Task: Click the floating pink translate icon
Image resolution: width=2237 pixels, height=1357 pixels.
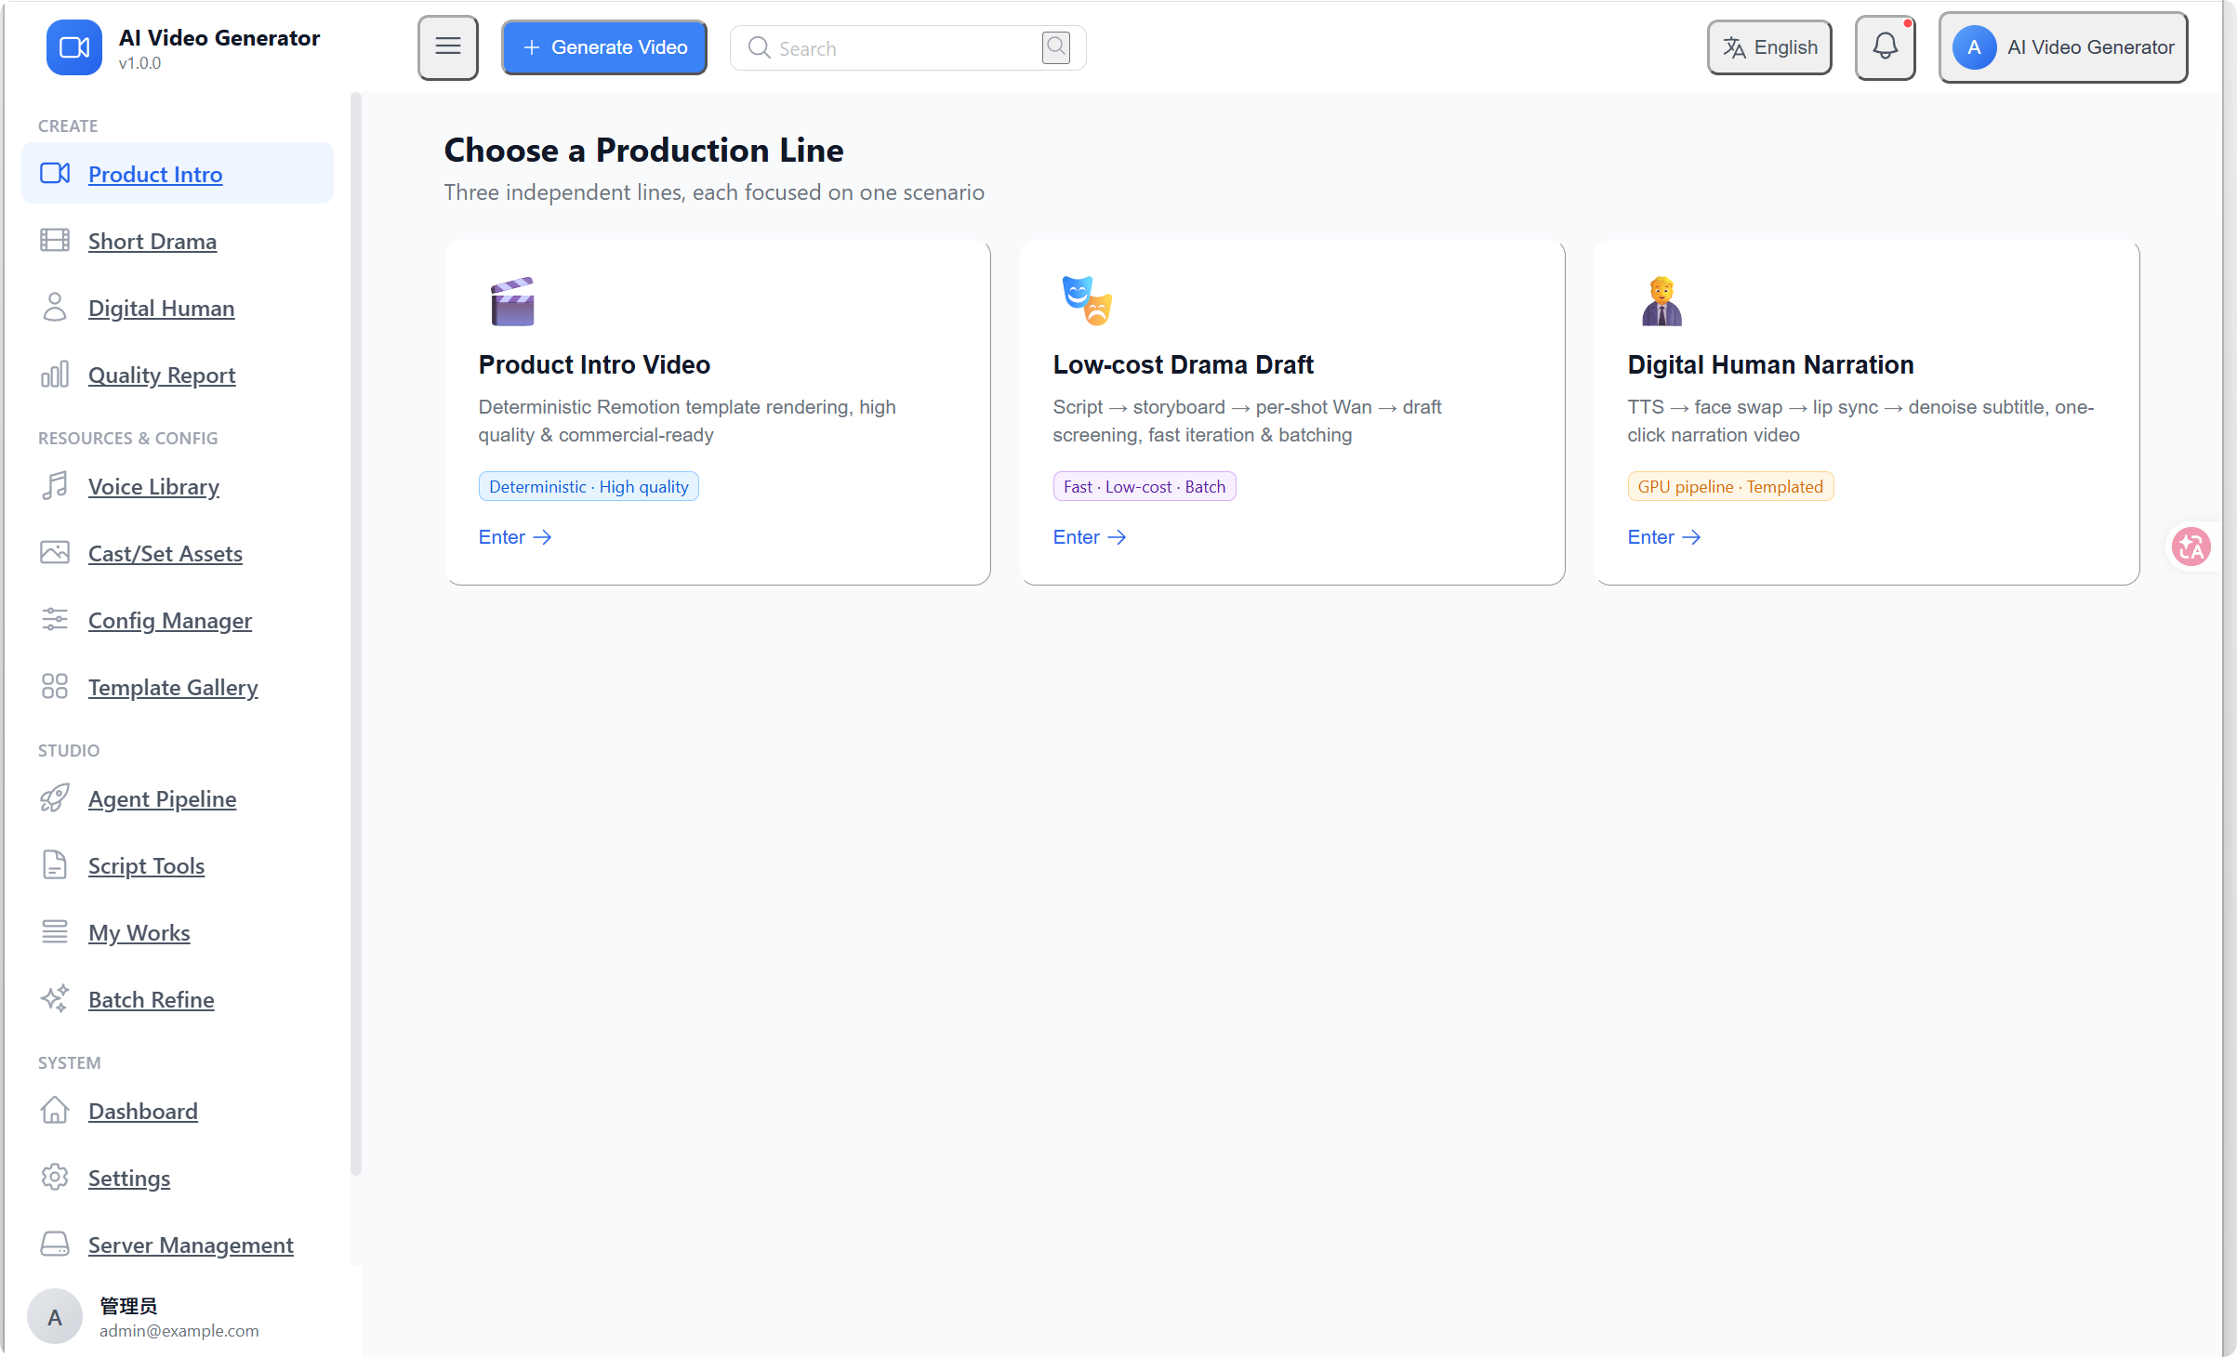Action: (x=2191, y=547)
